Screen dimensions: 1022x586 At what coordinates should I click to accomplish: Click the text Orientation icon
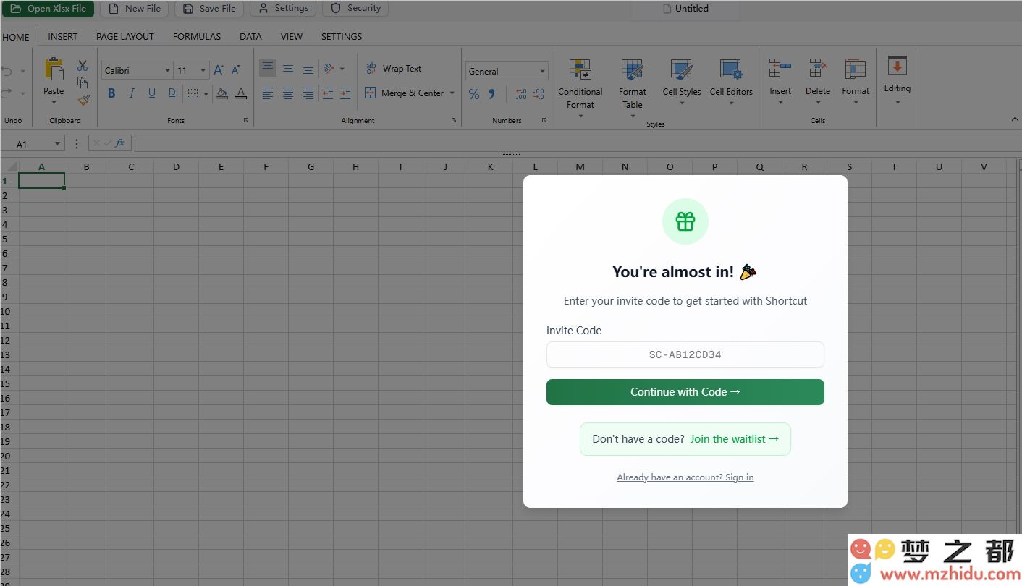point(329,68)
